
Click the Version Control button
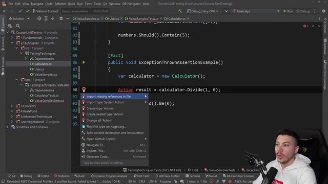(x=45, y=11)
